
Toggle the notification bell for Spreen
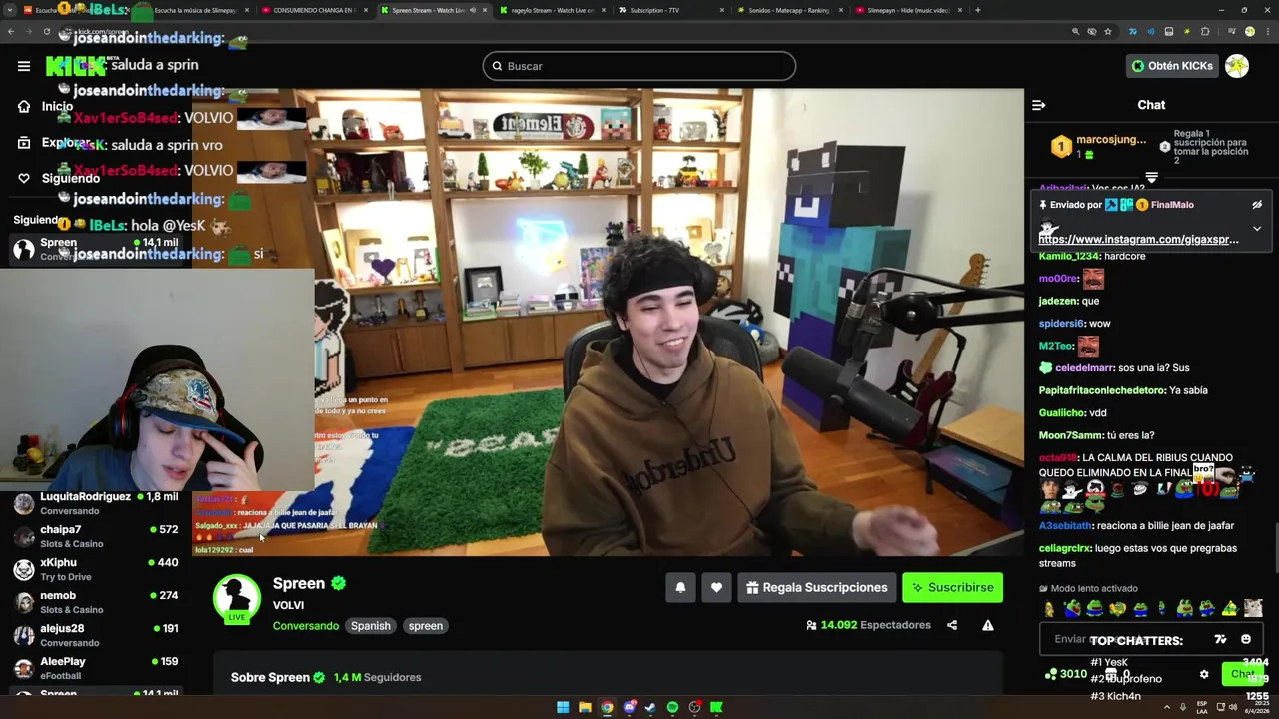coord(680,587)
